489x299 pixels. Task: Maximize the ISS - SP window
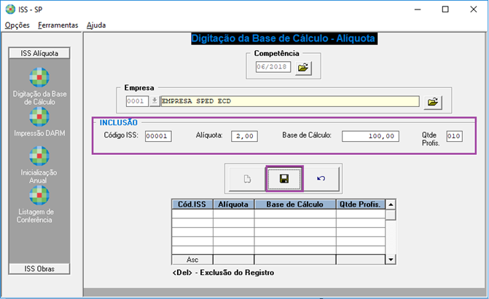point(445,9)
